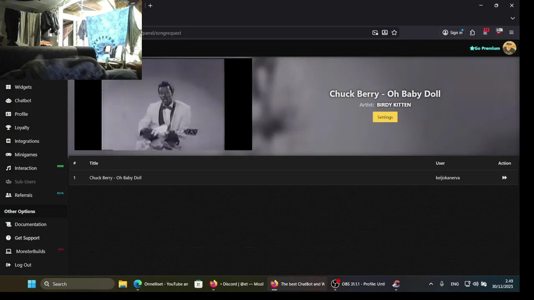Click the Action column header
Screen dimensions: 534x300
pyautogui.click(x=504, y=163)
